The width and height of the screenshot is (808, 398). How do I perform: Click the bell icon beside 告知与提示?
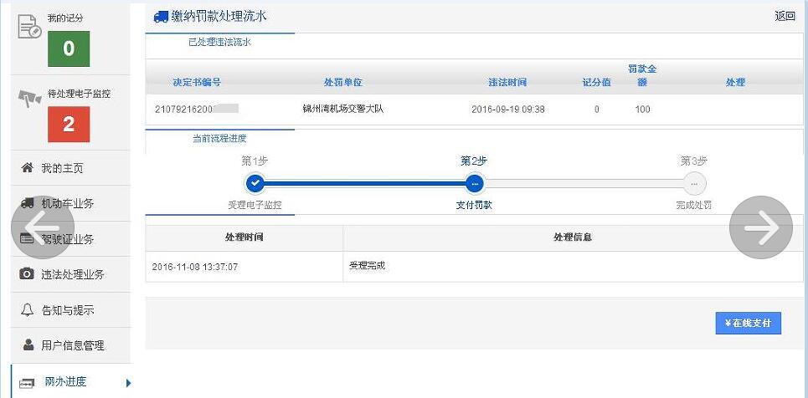pos(27,309)
